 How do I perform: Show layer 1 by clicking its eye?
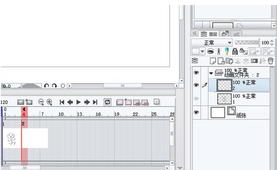[196, 99]
